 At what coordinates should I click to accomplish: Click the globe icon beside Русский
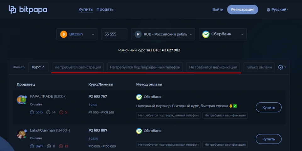[x=268, y=10]
